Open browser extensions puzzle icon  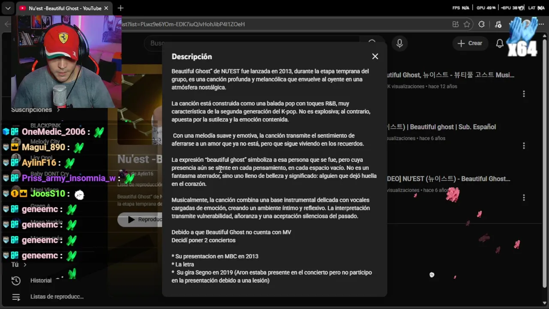(x=482, y=24)
